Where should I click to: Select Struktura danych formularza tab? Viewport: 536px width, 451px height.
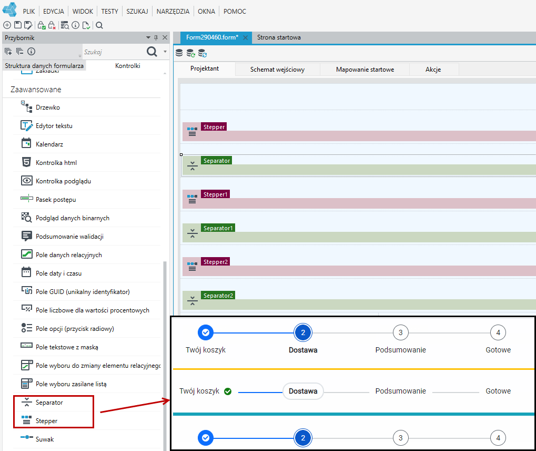point(44,66)
